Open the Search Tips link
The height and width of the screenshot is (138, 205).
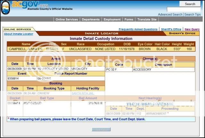click(x=193, y=14)
